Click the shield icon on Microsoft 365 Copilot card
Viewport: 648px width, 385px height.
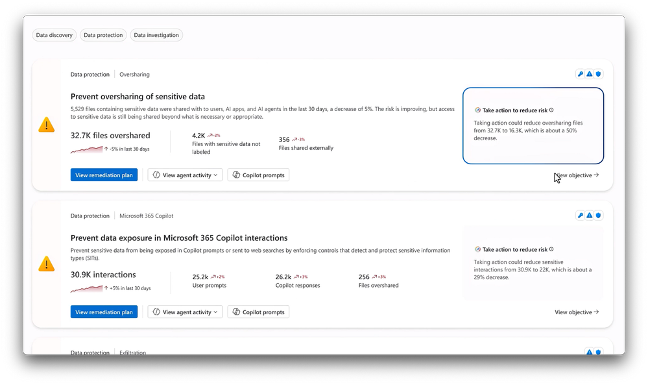click(598, 216)
